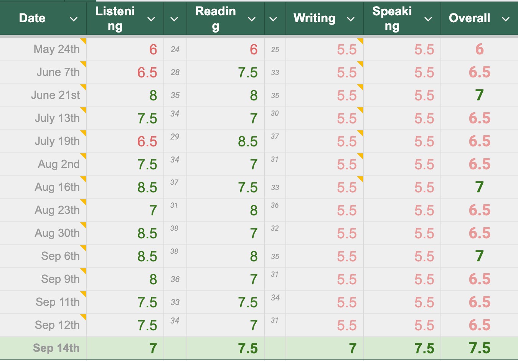
Task: Open the Date column filter dropdown
Action: click(x=74, y=19)
